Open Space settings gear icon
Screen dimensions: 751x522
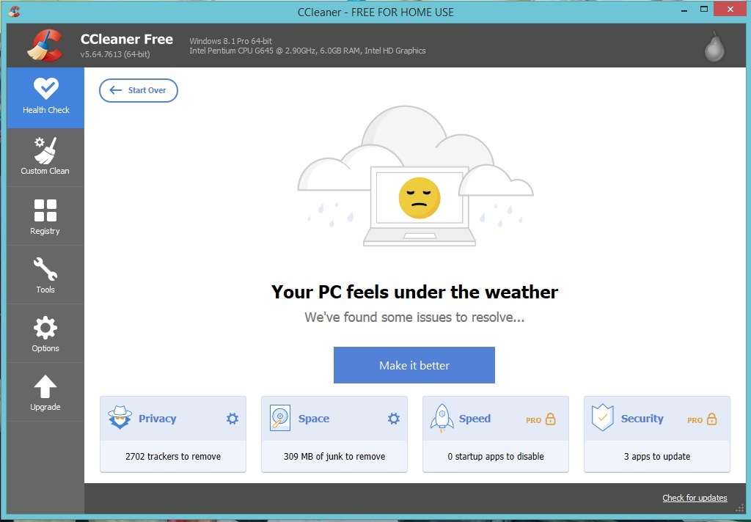pyautogui.click(x=394, y=419)
